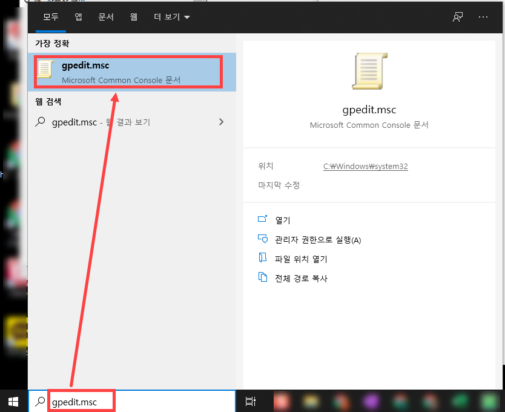Switch to the 앱 tab
This screenshot has width=505, height=412.
(x=78, y=17)
